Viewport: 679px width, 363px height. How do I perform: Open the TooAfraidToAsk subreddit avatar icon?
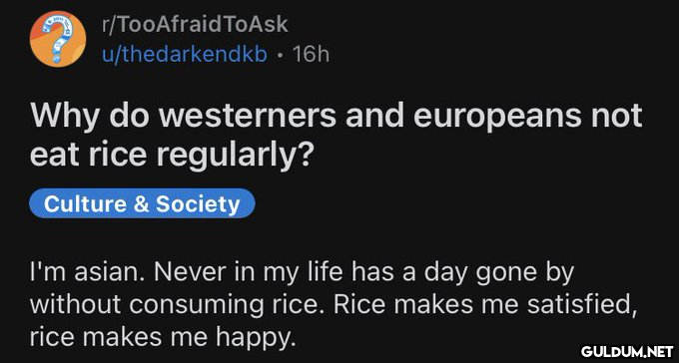(58, 39)
